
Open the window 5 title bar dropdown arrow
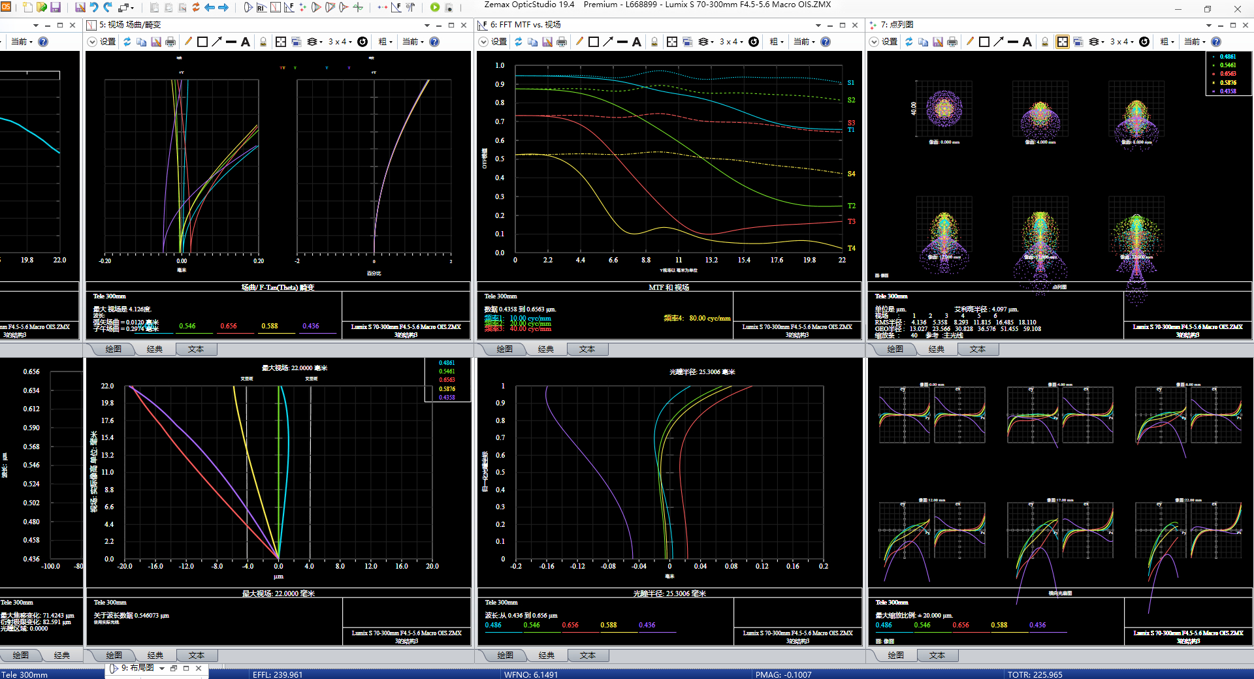coord(427,25)
